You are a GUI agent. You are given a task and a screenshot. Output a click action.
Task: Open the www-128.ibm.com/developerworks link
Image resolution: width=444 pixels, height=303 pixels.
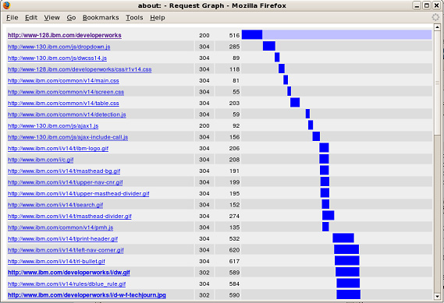[x=65, y=35]
